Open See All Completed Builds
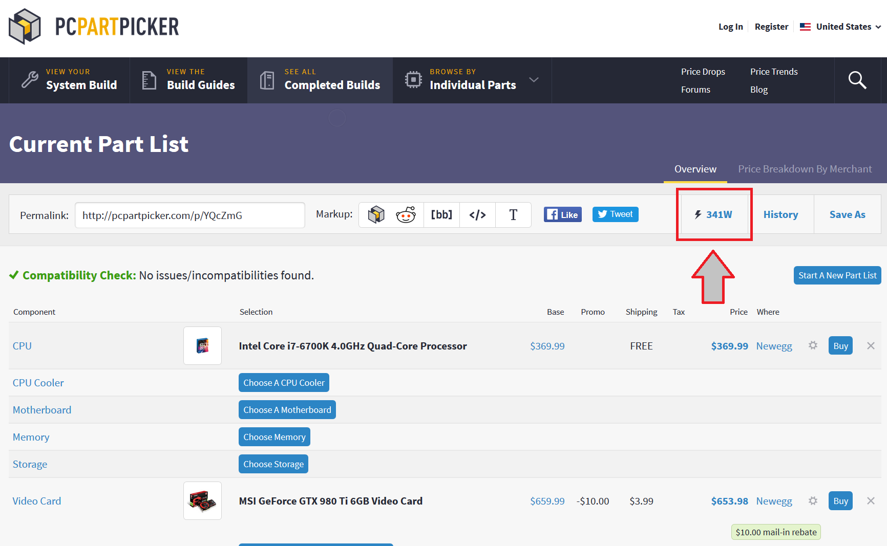This screenshot has width=887, height=546. 321,80
